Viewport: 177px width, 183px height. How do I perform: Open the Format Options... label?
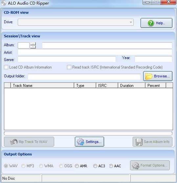[154, 166]
